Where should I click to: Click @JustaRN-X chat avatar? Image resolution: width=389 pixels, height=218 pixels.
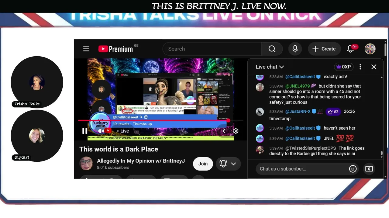(260, 112)
